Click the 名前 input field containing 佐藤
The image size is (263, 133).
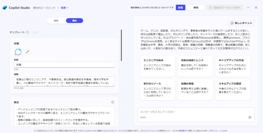point(64,65)
